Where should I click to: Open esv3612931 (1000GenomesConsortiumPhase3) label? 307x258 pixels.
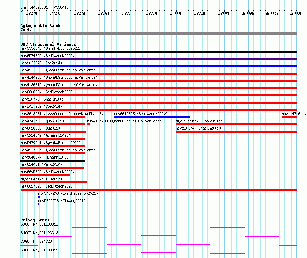point(62,114)
